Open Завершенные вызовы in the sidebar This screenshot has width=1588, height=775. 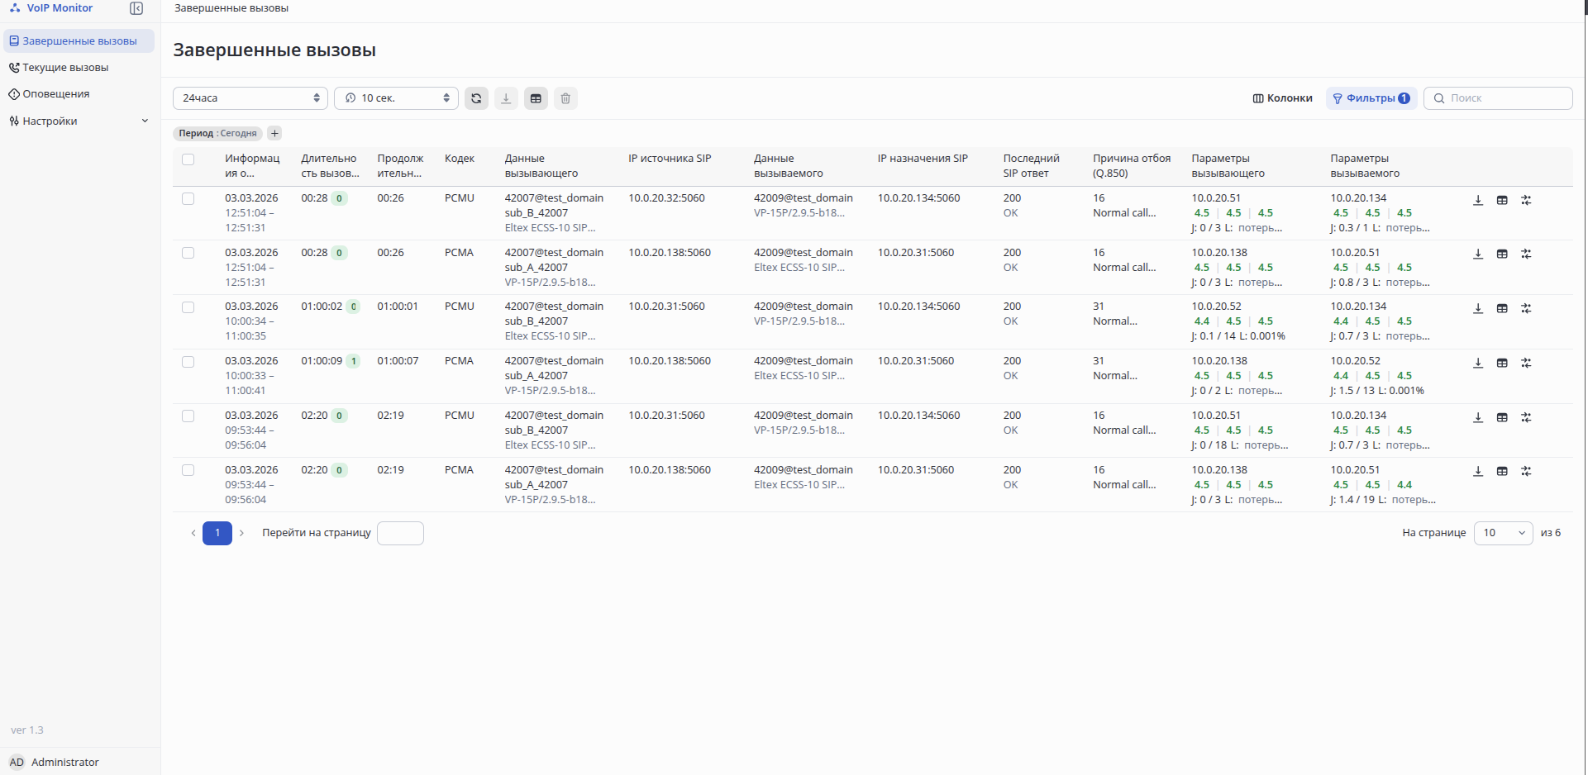[x=79, y=41]
